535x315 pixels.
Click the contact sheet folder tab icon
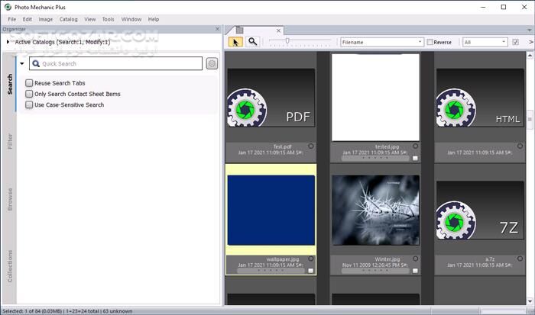(x=239, y=30)
